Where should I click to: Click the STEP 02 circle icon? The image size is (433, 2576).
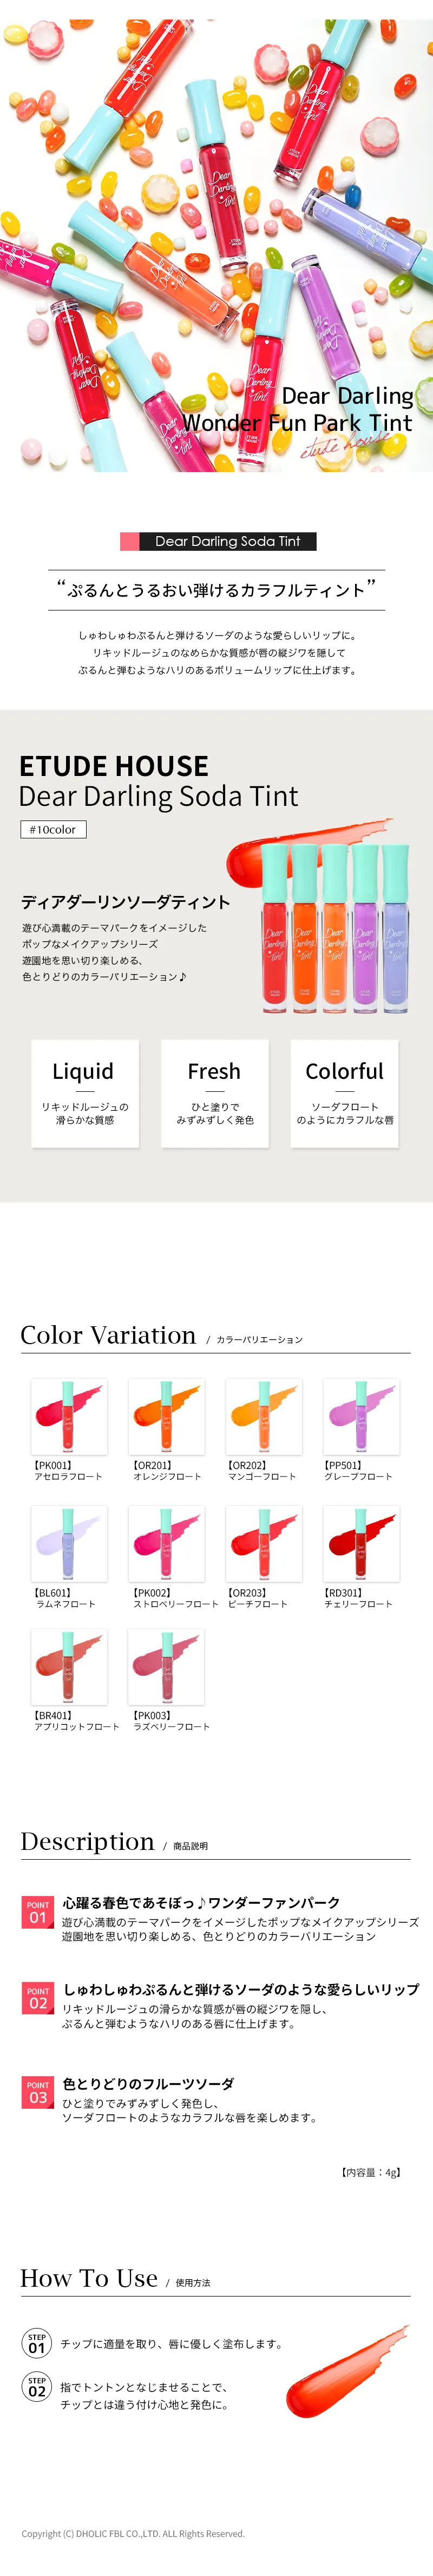coord(37,2386)
